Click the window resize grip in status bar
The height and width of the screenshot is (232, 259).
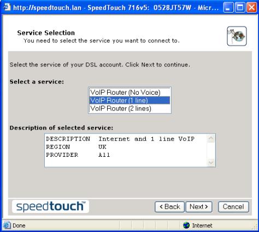(x=255, y=227)
